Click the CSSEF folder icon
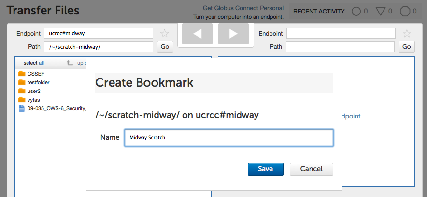The width and height of the screenshot is (427, 197). click(22, 74)
